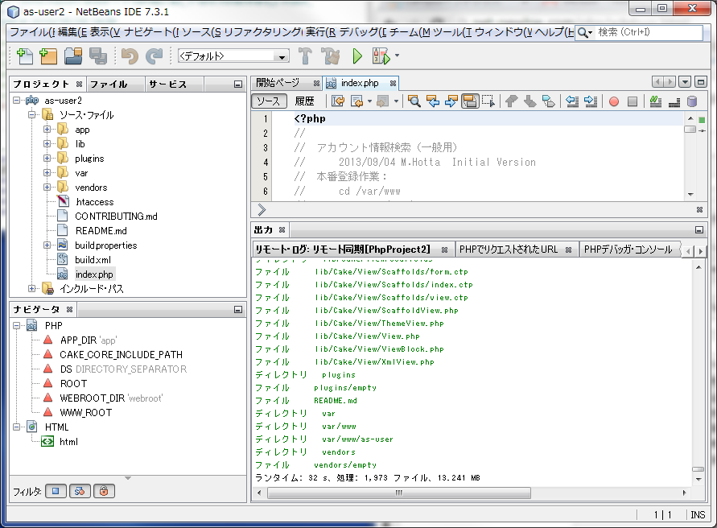This screenshot has width=717, height=528.
Task: Select WEBROOT_DIR in the navigator
Action: [93, 398]
